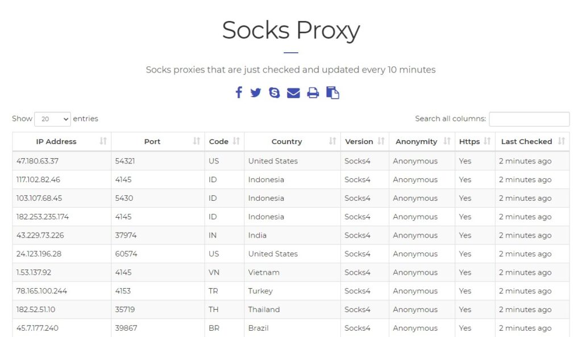Sort table by the IP Address sort arrows

pyautogui.click(x=103, y=141)
